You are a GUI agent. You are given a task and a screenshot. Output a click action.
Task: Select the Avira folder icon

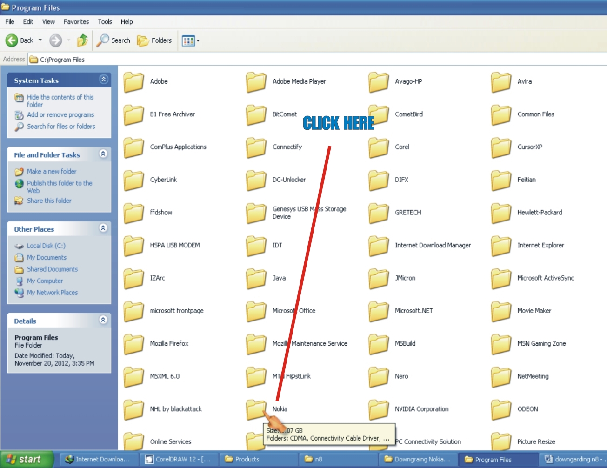[x=501, y=82]
